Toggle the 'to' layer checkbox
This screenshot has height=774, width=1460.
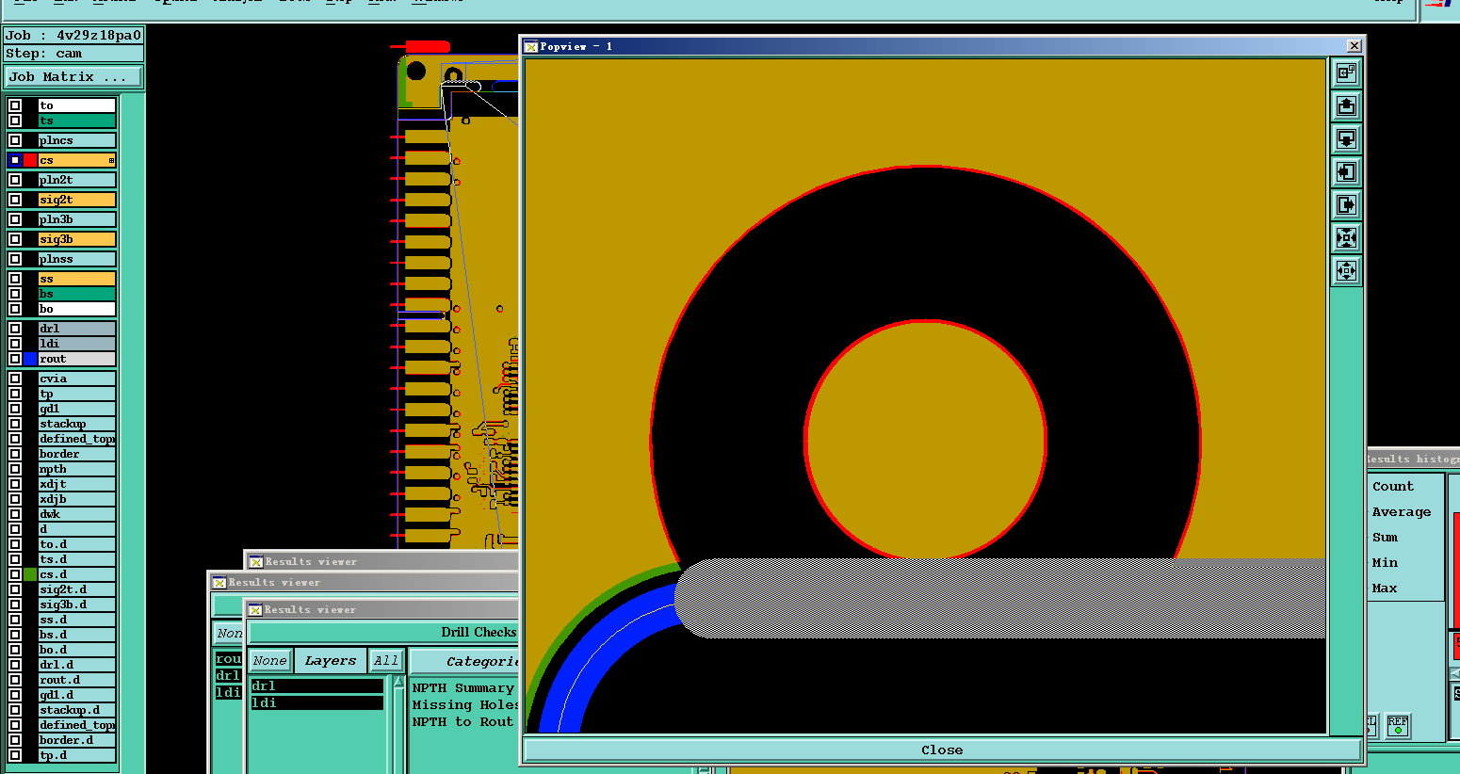point(15,105)
